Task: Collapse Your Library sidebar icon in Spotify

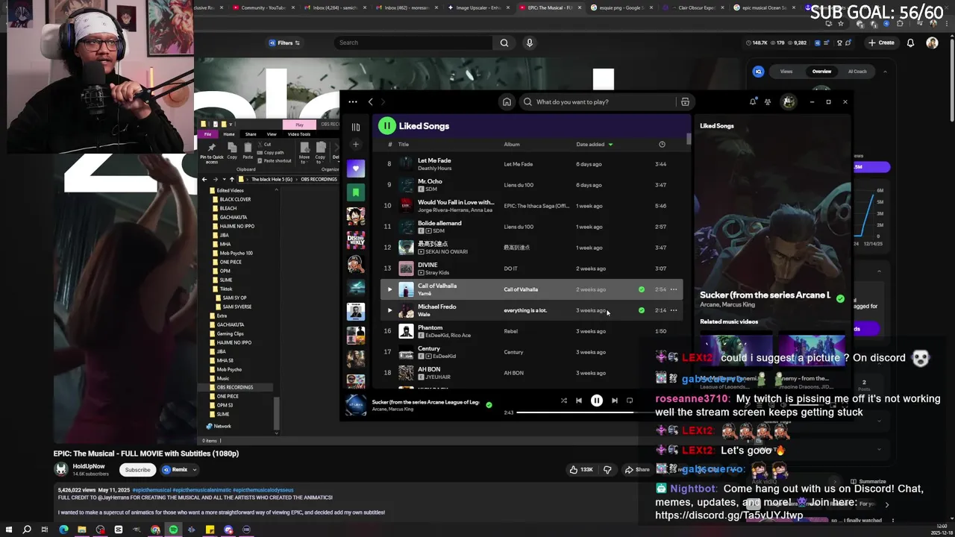Action: click(x=356, y=127)
